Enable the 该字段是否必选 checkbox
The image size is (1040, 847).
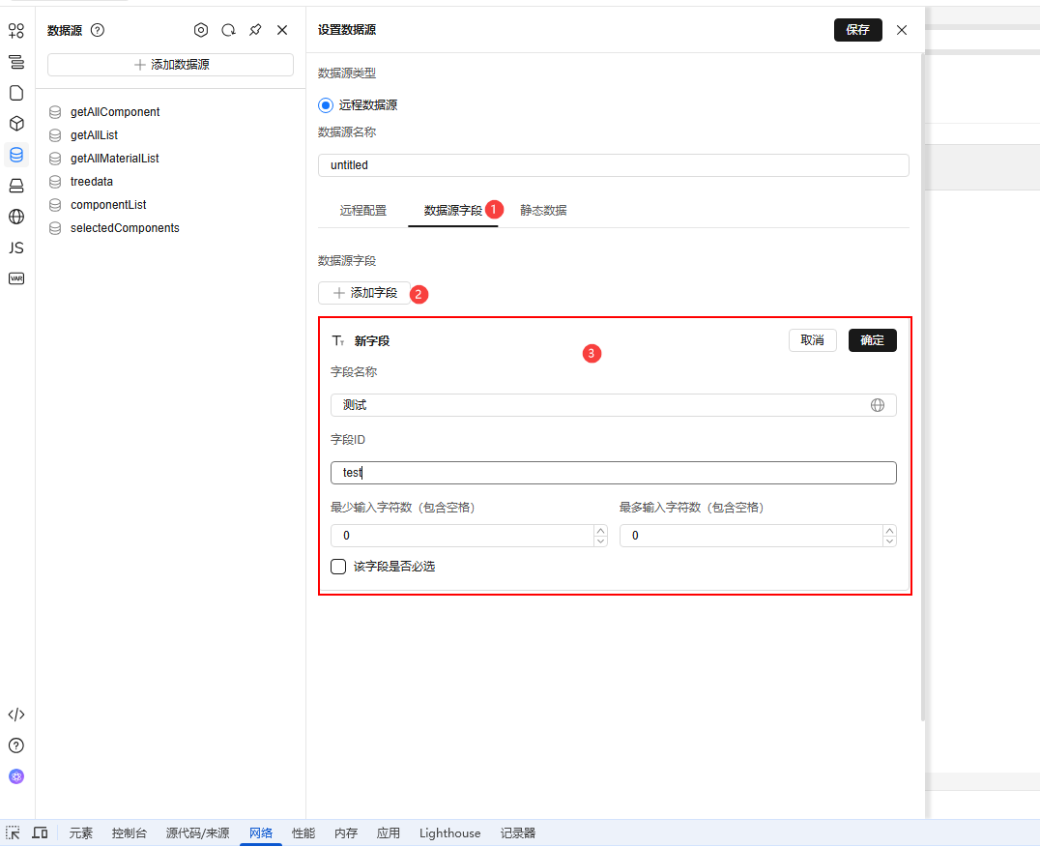(x=338, y=566)
